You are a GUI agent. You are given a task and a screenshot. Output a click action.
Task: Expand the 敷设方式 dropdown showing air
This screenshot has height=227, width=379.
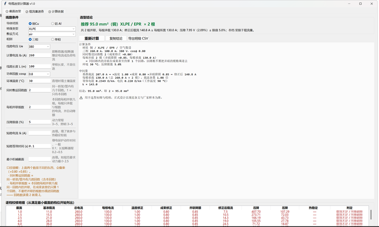pos(52,34)
